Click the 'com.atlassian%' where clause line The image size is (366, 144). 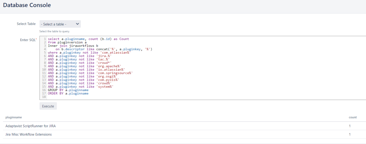89,53
